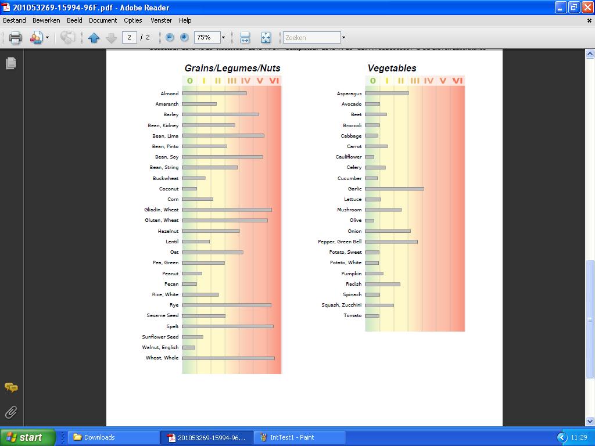The height and width of the screenshot is (446, 595).
Task: Open the Help menu
Action: pos(185,20)
